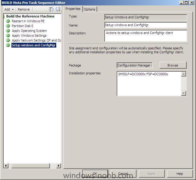
Task: Switch to the Properties tab
Action: 73,9
